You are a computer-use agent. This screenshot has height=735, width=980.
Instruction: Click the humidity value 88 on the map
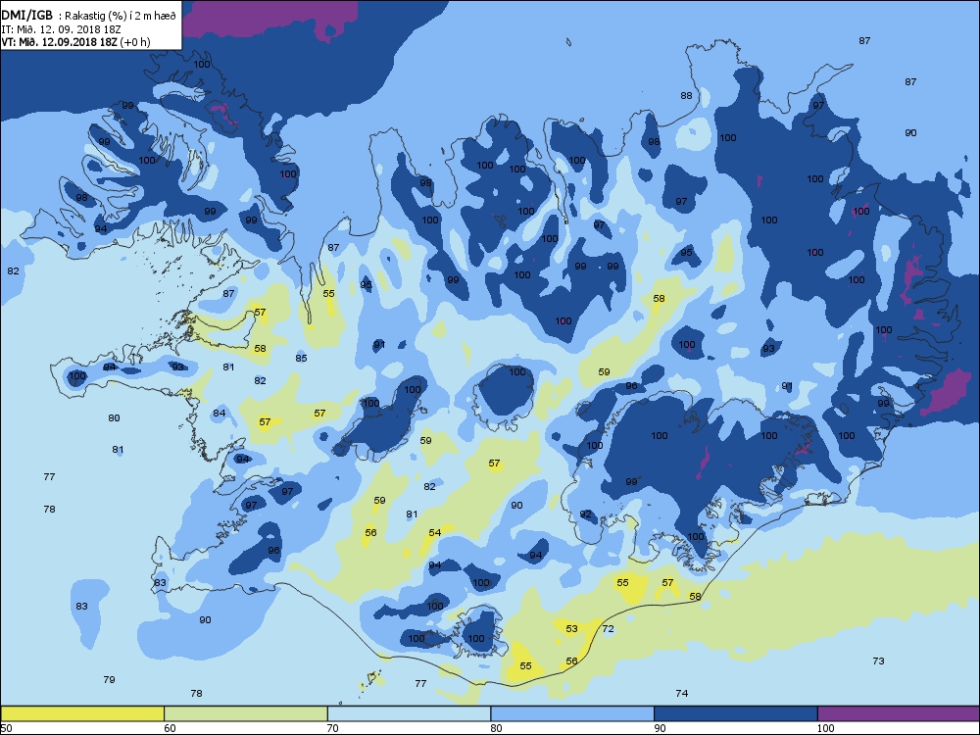coord(686,96)
